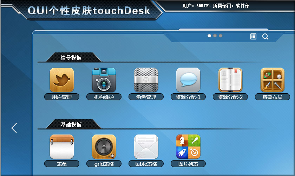Click the 机构维护 label button

pos(104,97)
